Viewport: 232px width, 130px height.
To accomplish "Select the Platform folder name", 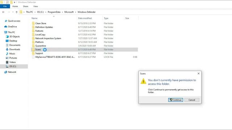I will point(40,42).
